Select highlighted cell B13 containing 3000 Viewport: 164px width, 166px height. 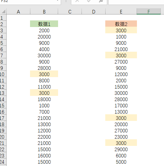(44, 93)
